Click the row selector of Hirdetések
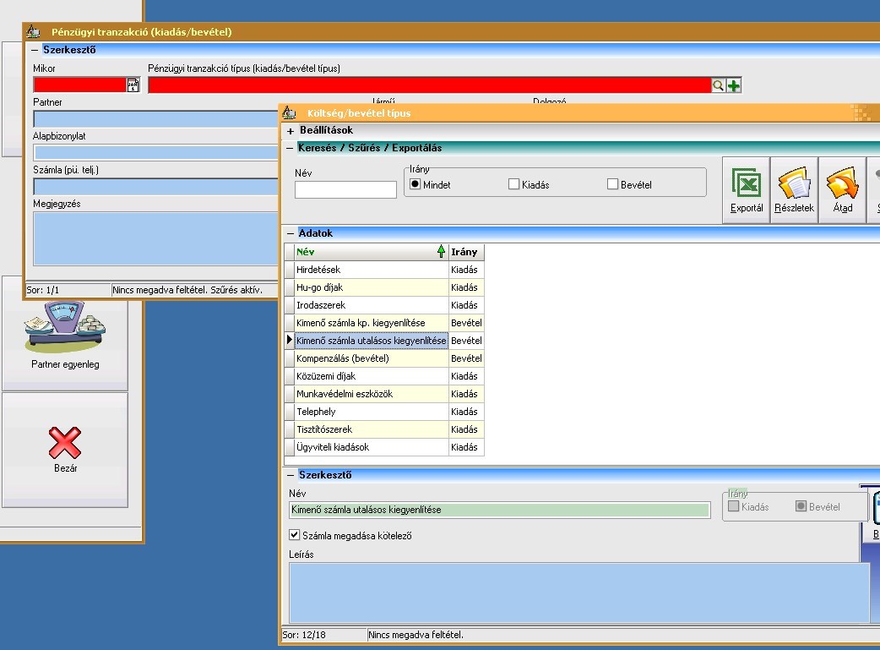Screen dimensions: 880x650 coord(290,270)
